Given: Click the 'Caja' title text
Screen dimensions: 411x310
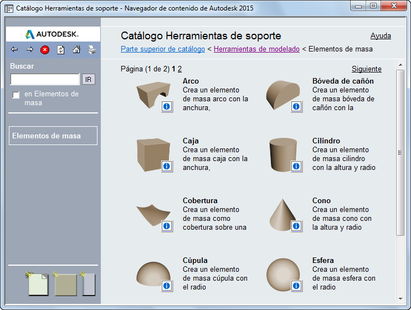Looking at the screenshot, I should pos(191,141).
